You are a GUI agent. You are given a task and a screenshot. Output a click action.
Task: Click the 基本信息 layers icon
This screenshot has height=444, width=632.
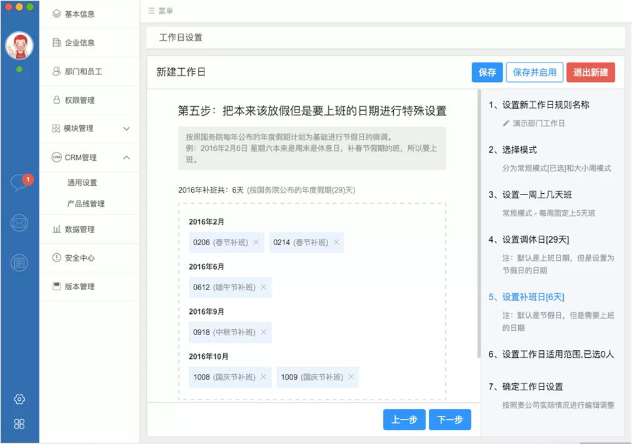(x=57, y=14)
